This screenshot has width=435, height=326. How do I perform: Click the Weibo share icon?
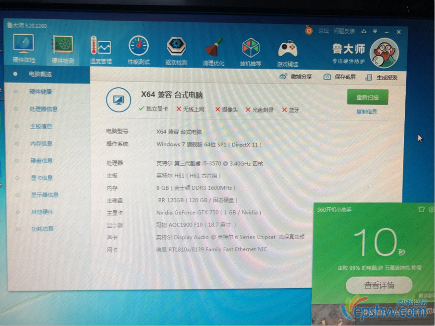tap(283, 76)
